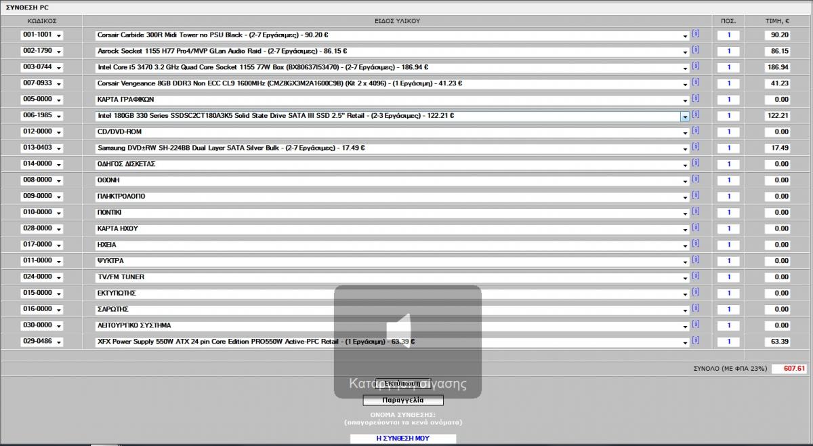This screenshot has width=813, height=446.
Task: Open info icon in ΚΑΡΤΑ ΓΡΑΦΙΚΩΝ row
Action: pos(695,98)
